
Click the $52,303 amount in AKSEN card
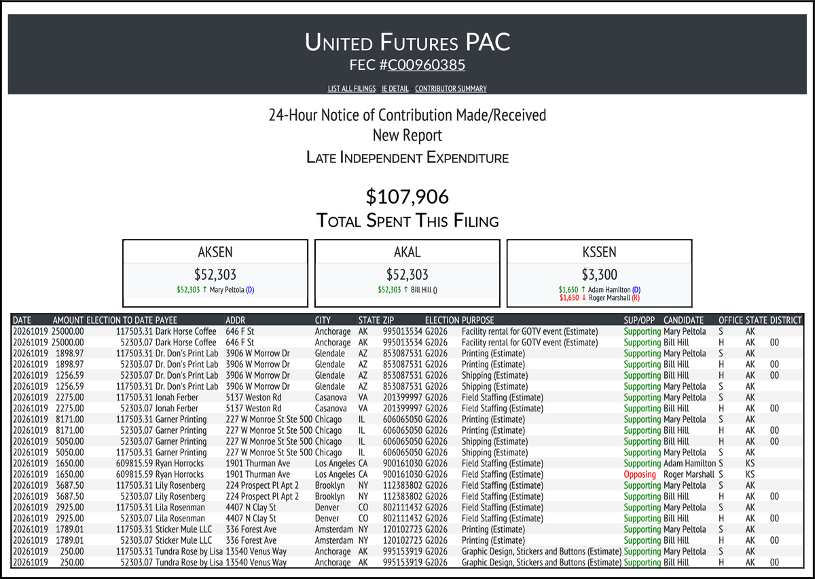[215, 275]
